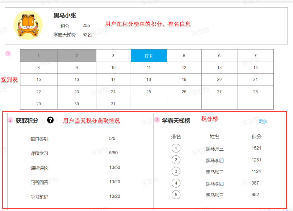Click the score 1521 in leaderboard
This screenshot has width=293, height=211.
point(256,148)
